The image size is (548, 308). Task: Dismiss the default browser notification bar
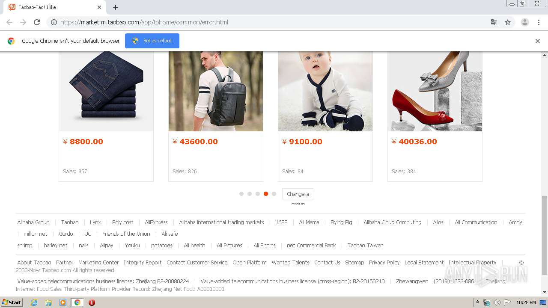(x=538, y=41)
